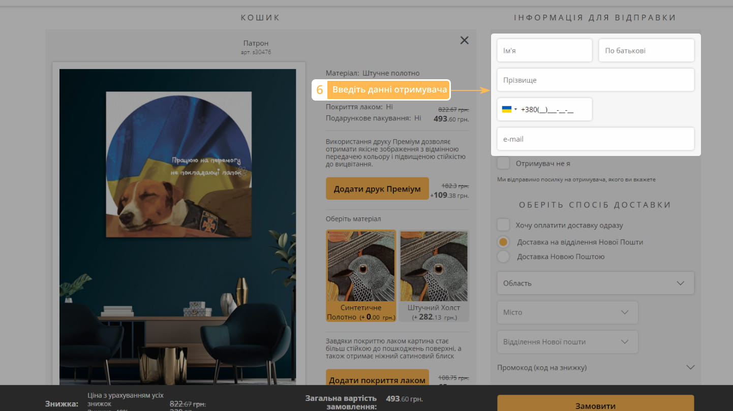Open the Область dropdown

pos(595,283)
